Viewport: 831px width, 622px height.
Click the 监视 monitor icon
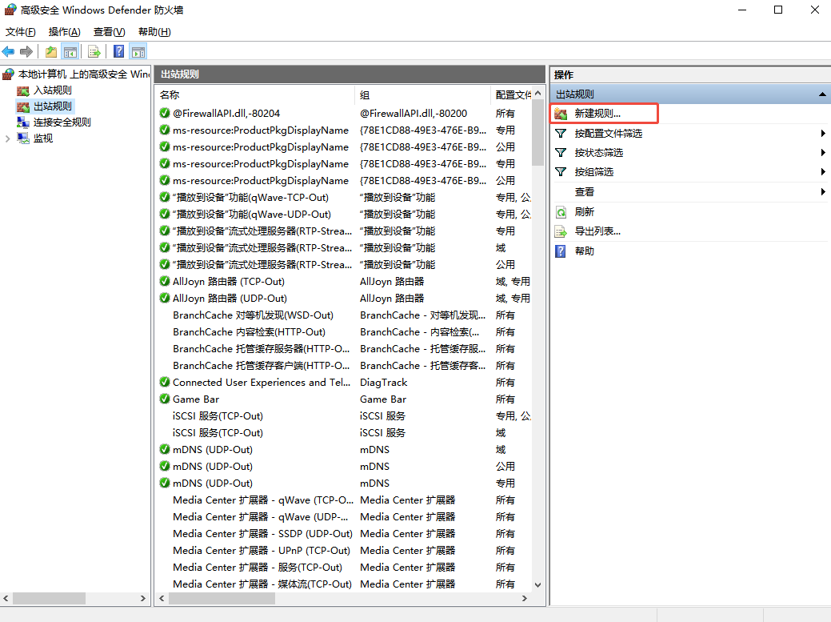(22, 138)
